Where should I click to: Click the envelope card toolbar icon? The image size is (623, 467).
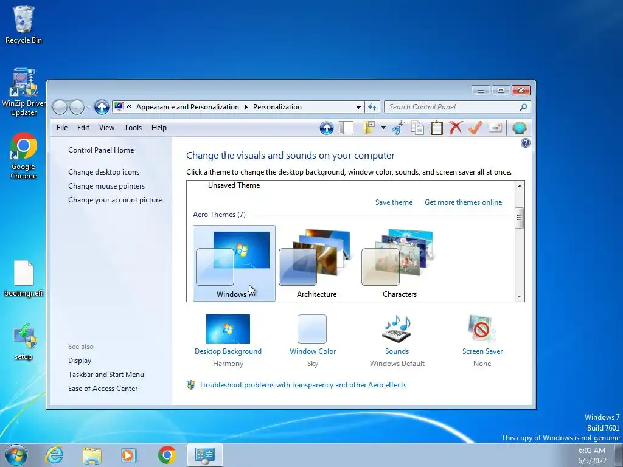click(495, 128)
